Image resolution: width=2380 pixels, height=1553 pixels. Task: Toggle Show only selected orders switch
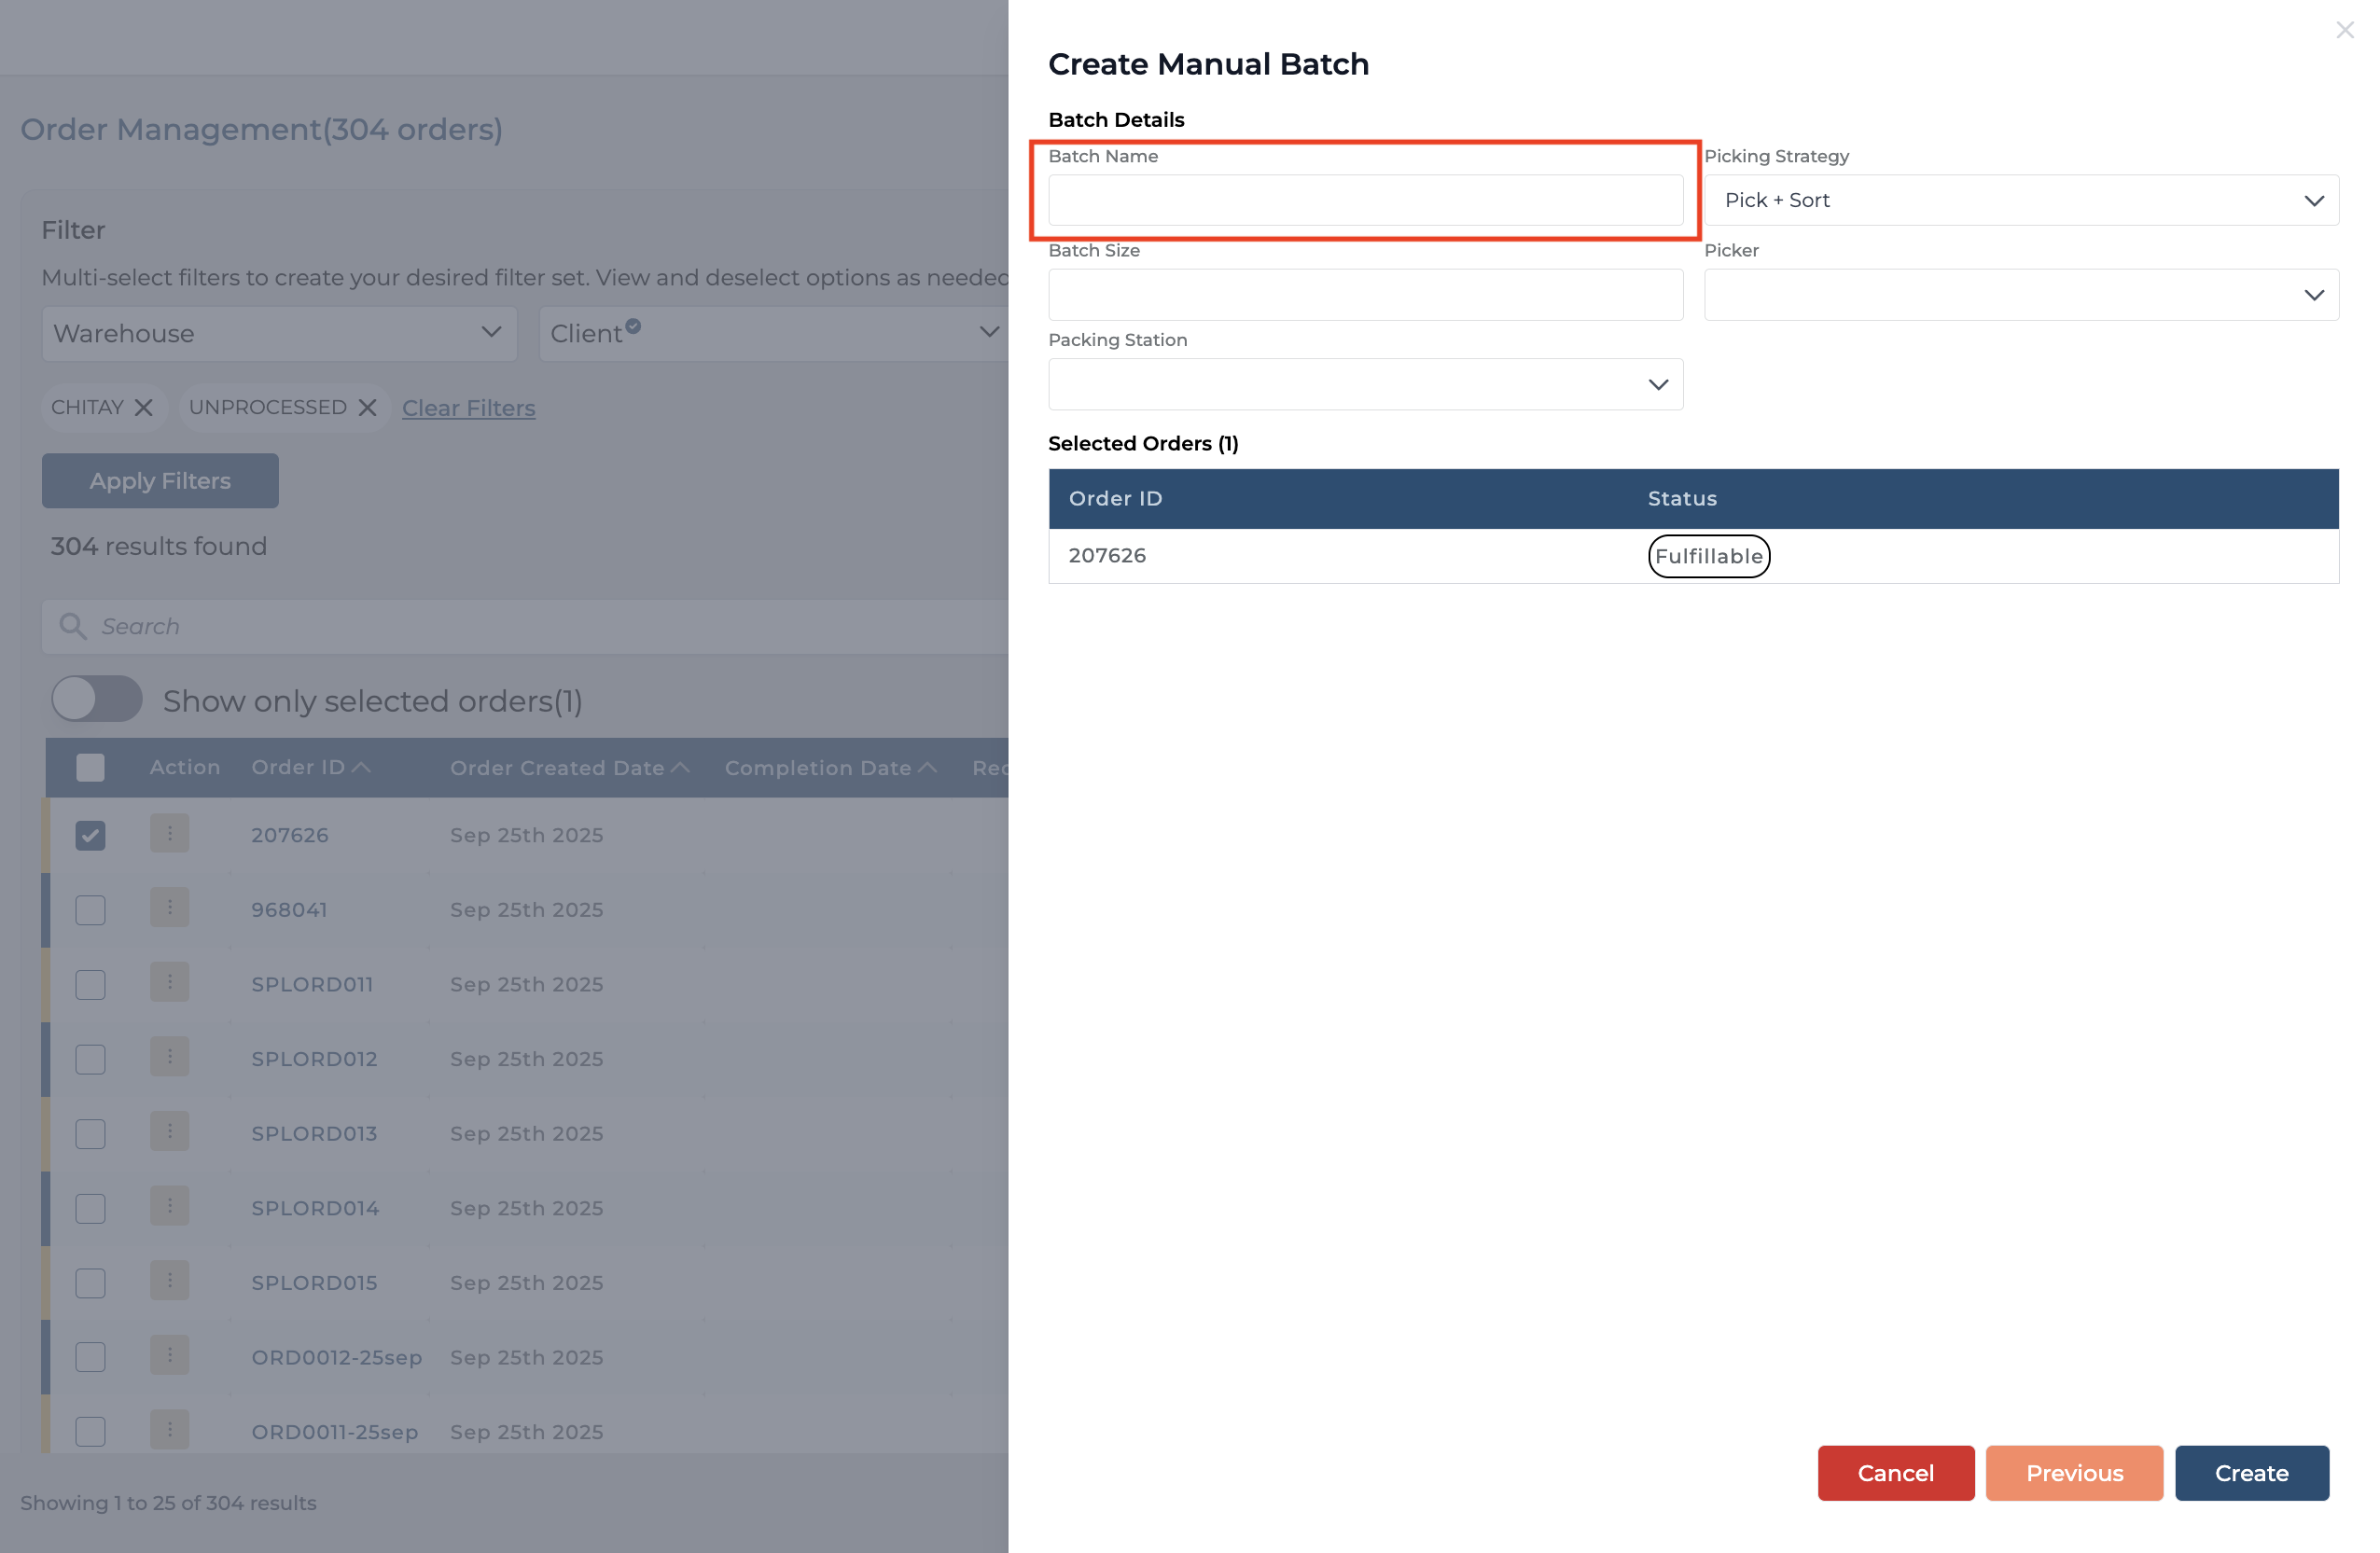click(97, 699)
